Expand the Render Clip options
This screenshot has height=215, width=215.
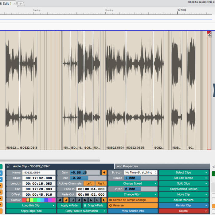pyautogui.click(x=184, y=205)
